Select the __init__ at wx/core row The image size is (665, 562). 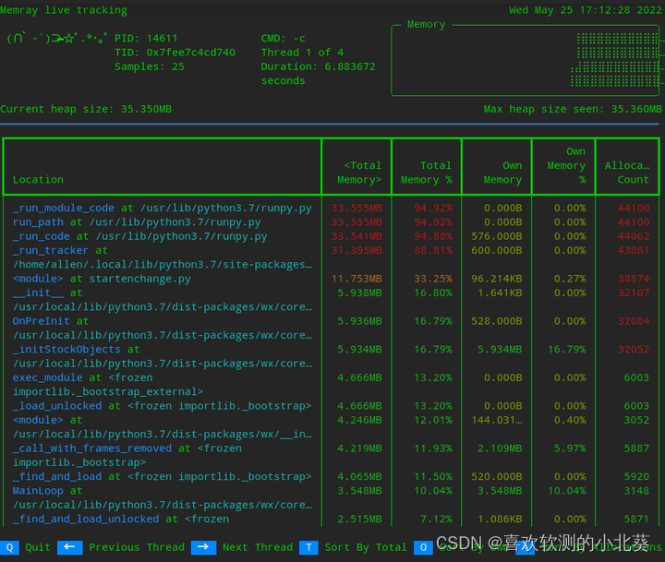[x=331, y=300]
